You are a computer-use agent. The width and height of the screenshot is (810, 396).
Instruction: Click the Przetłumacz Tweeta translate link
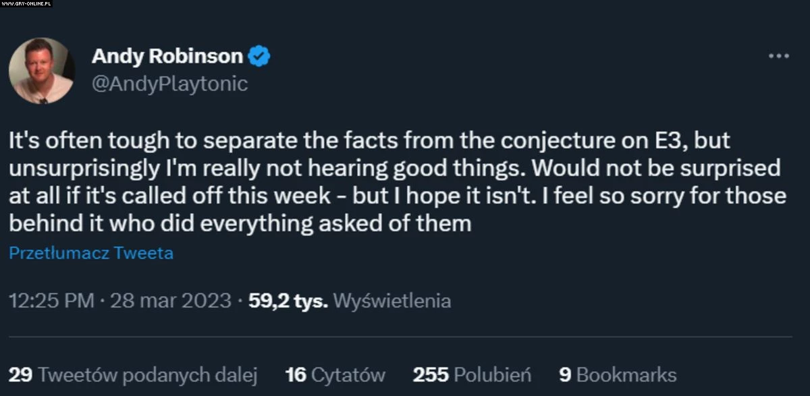click(91, 254)
